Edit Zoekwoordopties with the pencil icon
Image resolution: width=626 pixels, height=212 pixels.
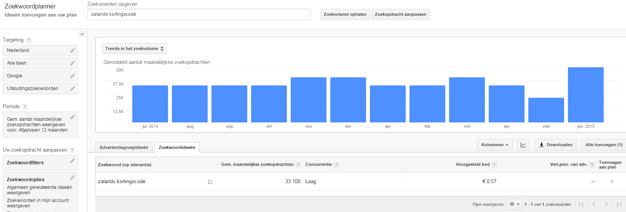click(x=72, y=177)
